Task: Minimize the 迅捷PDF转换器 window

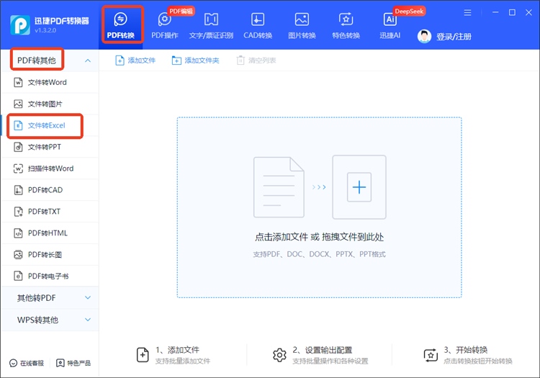Action: (x=495, y=12)
